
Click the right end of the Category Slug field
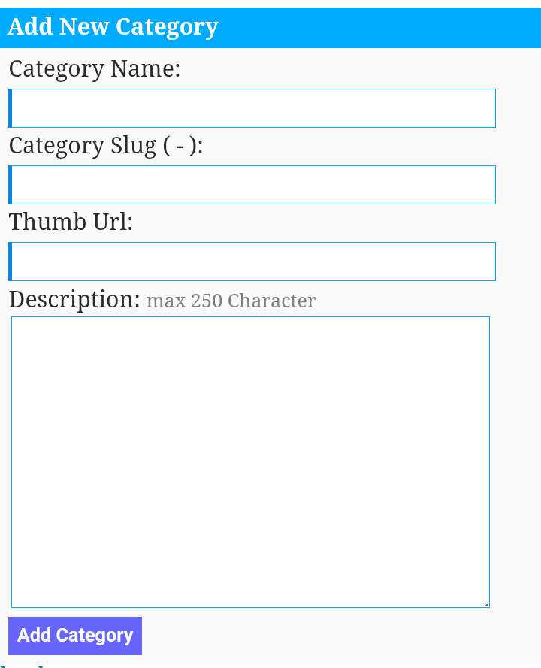tap(482, 185)
